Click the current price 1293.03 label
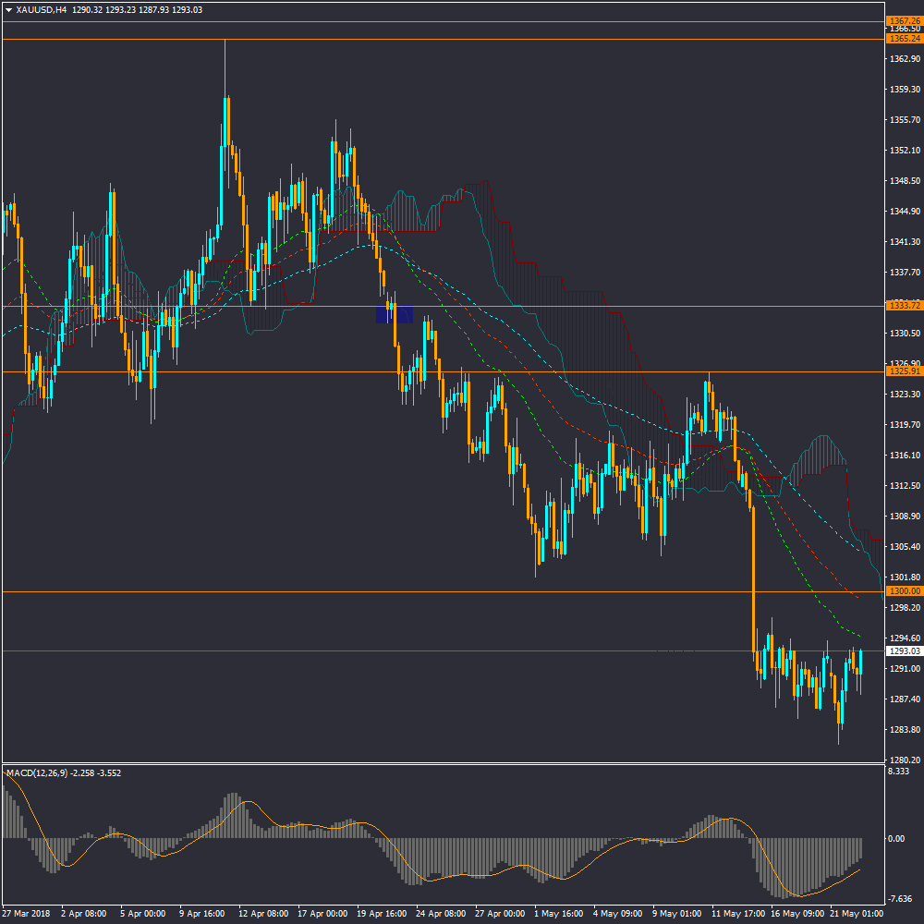This screenshot has width=924, height=924. [903, 651]
